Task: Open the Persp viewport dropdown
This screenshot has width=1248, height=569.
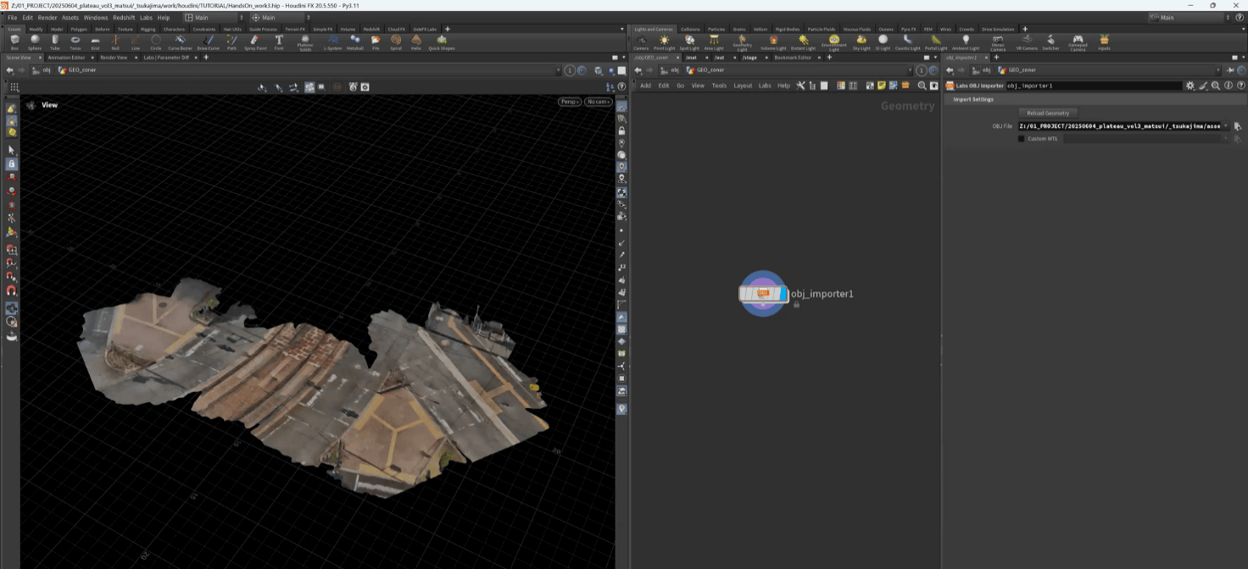Action: [x=569, y=102]
